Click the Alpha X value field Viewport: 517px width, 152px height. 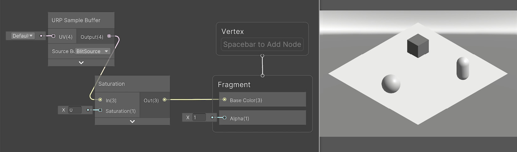199,117
